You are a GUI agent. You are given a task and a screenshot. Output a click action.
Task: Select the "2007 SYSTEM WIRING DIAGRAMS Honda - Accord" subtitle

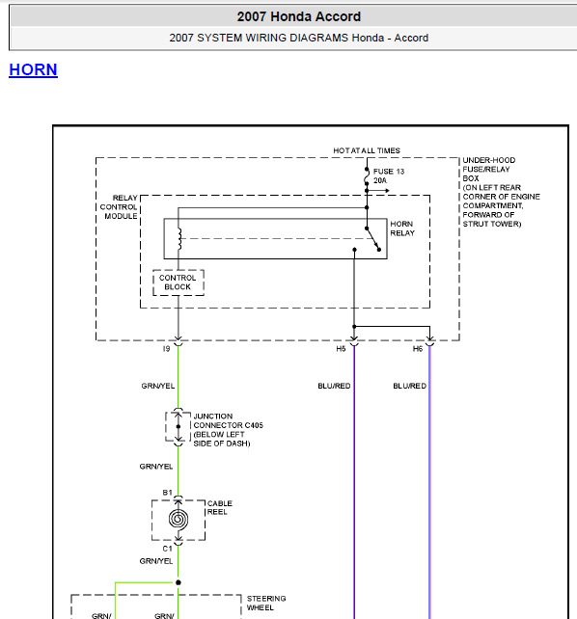pos(298,38)
